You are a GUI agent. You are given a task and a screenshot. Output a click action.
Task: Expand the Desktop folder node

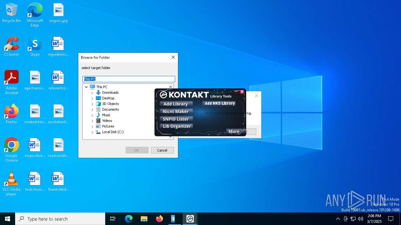(92, 98)
